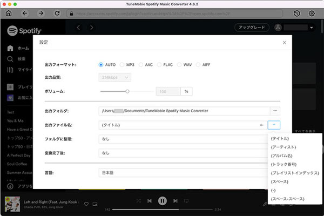The width and height of the screenshot is (324, 216).
Task: Toggle picture-in-picture icon beside heart
Action: coord(95,204)
